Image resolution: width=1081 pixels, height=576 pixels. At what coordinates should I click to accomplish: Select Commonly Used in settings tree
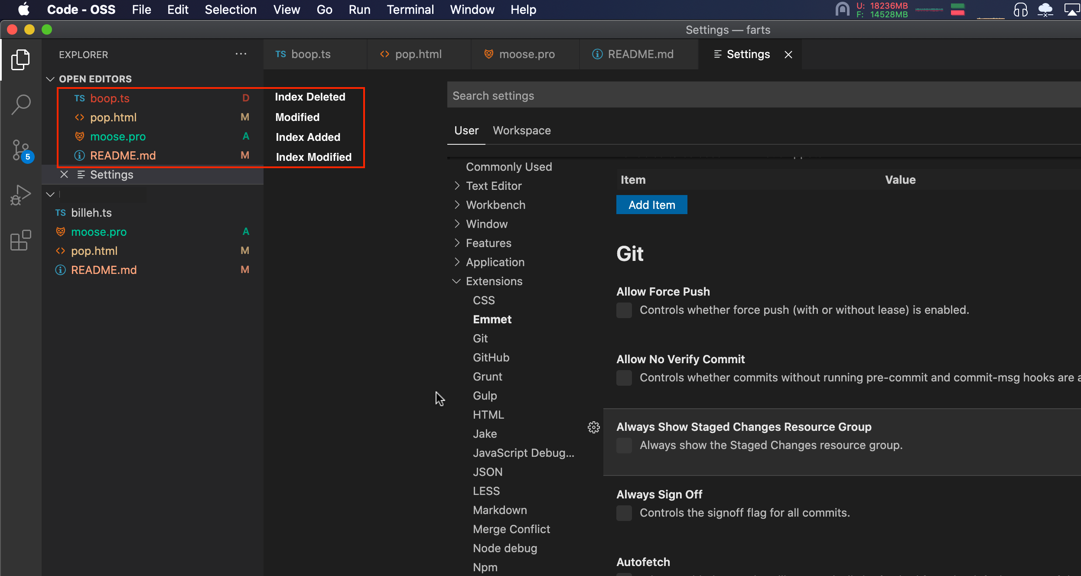pos(509,167)
